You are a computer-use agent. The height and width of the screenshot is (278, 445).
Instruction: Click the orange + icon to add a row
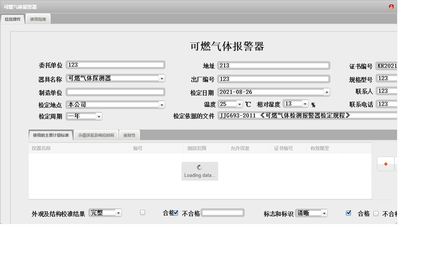[385, 164]
